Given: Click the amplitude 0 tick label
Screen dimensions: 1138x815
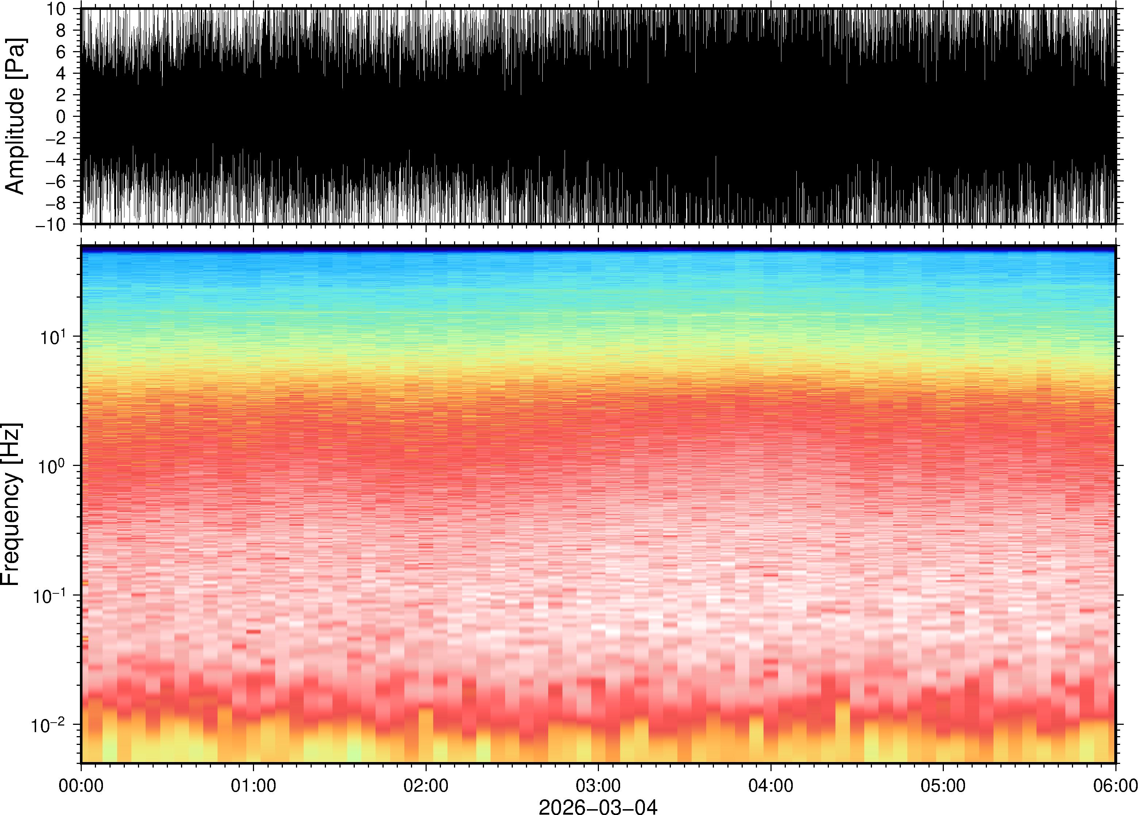Looking at the screenshot, I should [61, 117].
